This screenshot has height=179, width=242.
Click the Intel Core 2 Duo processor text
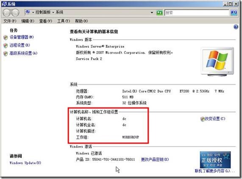pyautogui.click(x=173, y=91)
